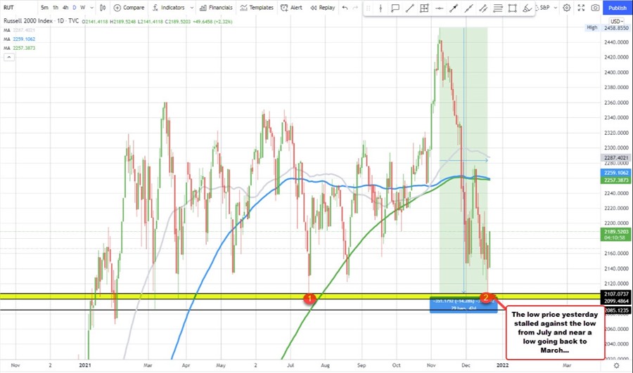This screenshot has height=373, width=633.
Task: Expand the Indicators favorites dropdown arrow
Action: pos(190,8)
